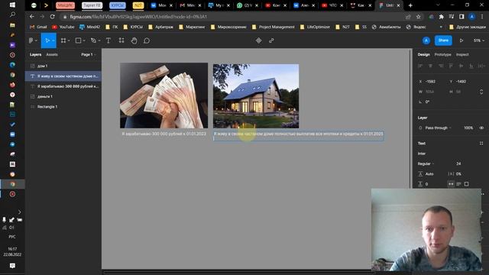Image resolution: width=489 pixels, height=275 pixels.
Task: Click user avatar A in Figma toolbar
Action: click(x=426, y=40)
